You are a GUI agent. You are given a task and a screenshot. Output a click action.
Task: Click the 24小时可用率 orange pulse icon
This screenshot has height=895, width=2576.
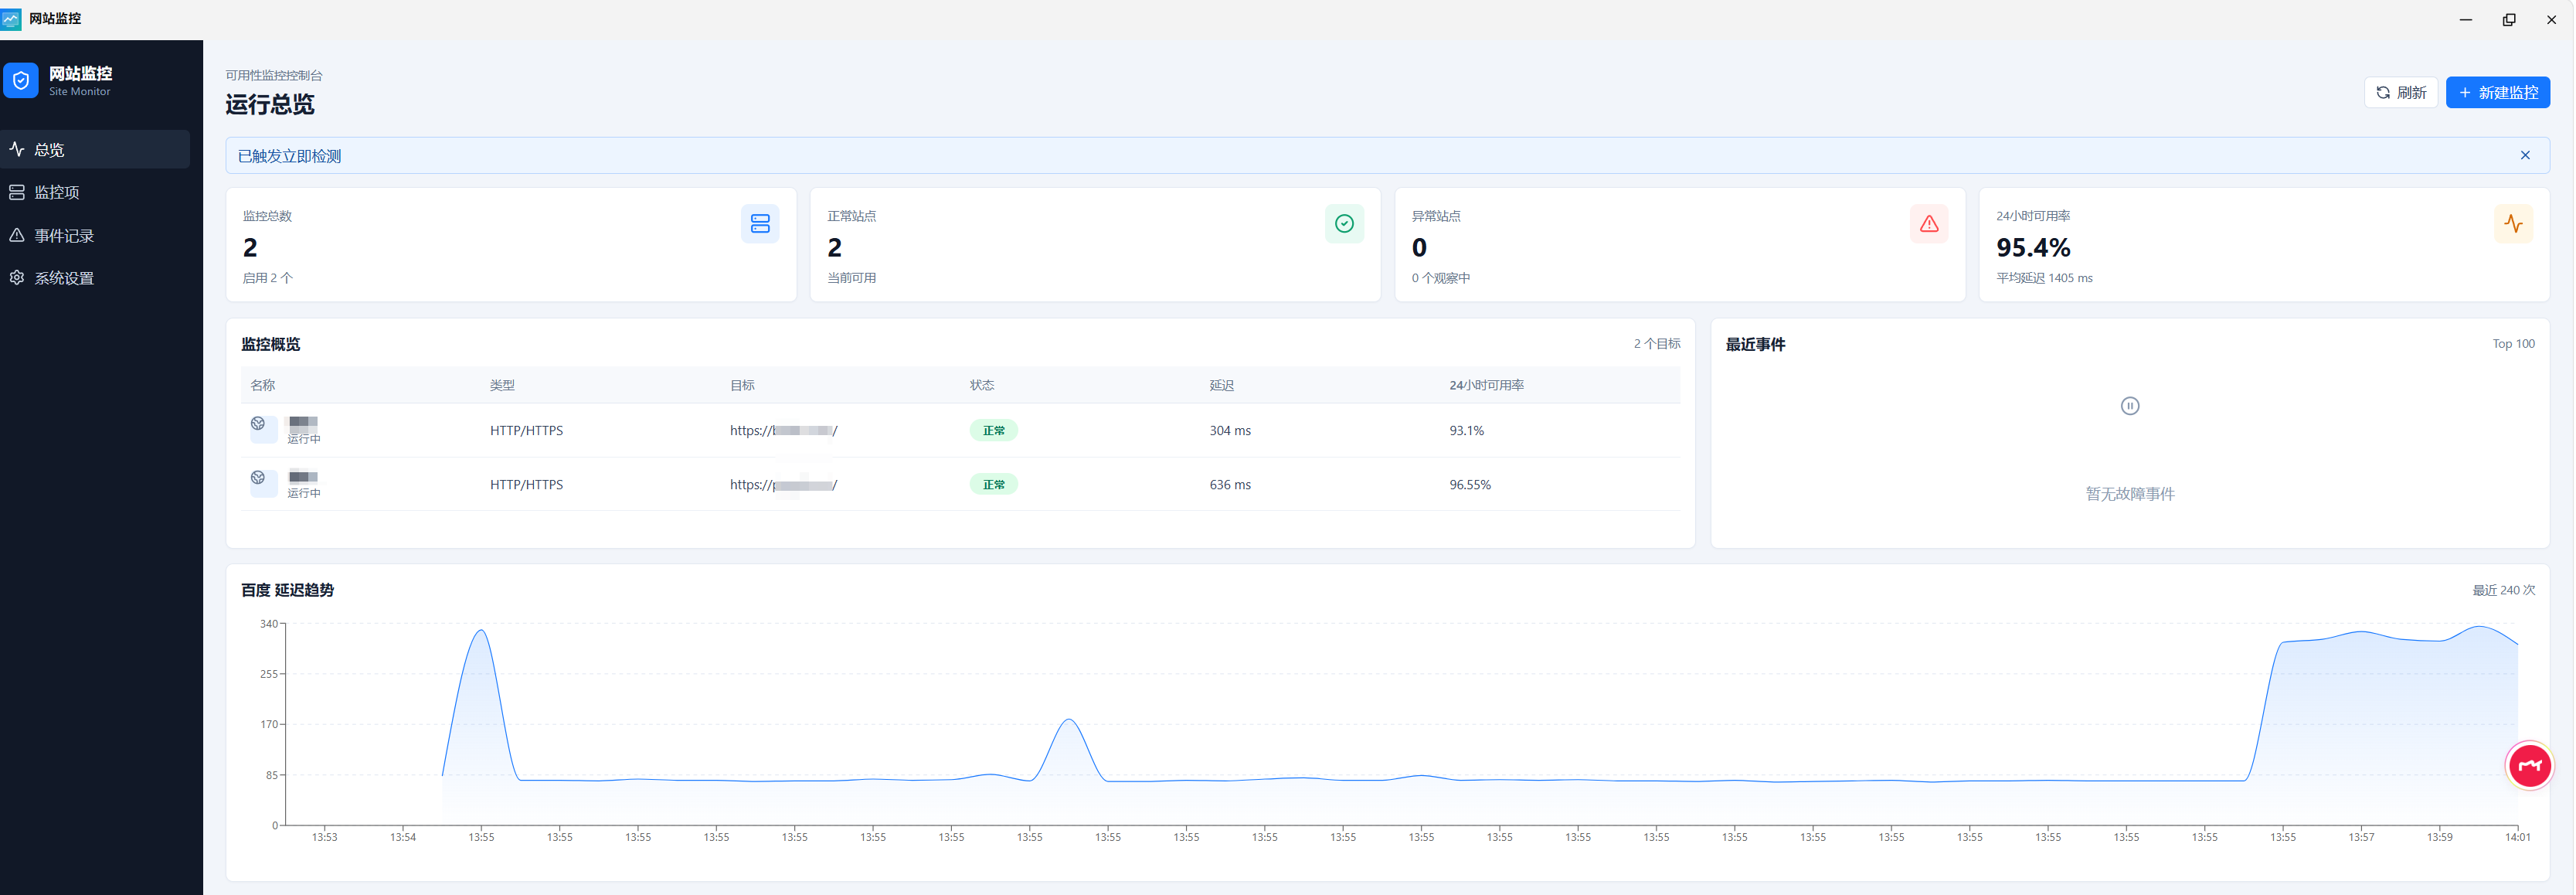(x=2513, y=224)
